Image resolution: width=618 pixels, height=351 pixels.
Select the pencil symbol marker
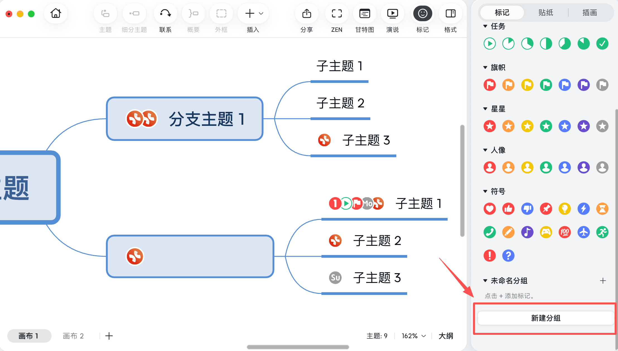[x=508, y=232]
